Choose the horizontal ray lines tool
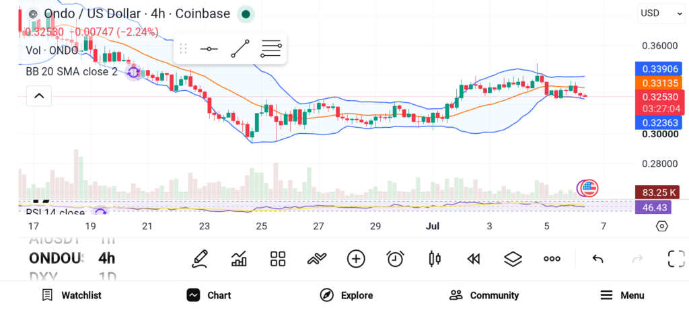The width and height of the screenshot is (689, 310). [270, 48]
